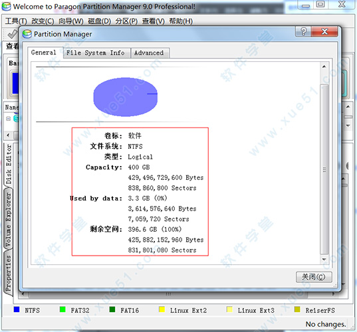The height and width of the screenshot is (332, 357).
Task: Switch to the General tab
Action: 43,52
